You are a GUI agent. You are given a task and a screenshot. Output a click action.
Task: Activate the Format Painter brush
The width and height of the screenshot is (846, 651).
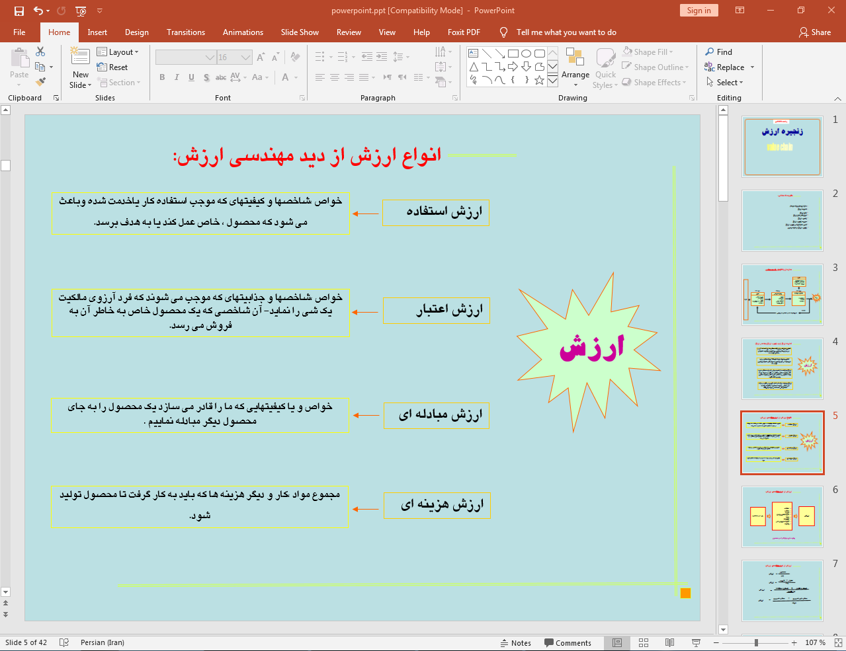click(x=40, y=82)
